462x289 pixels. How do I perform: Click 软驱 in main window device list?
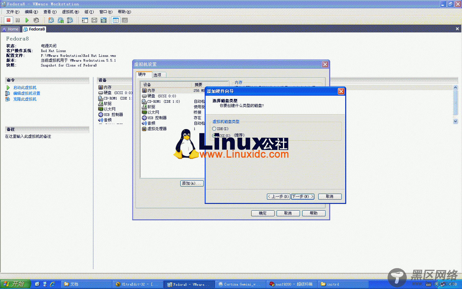click(x=105, y=104)
